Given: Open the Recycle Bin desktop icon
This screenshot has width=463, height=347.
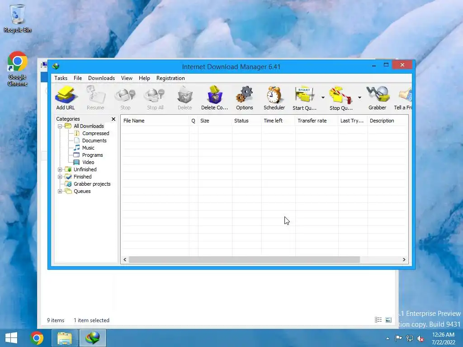Looking at the screenshot, I should 18,18.
